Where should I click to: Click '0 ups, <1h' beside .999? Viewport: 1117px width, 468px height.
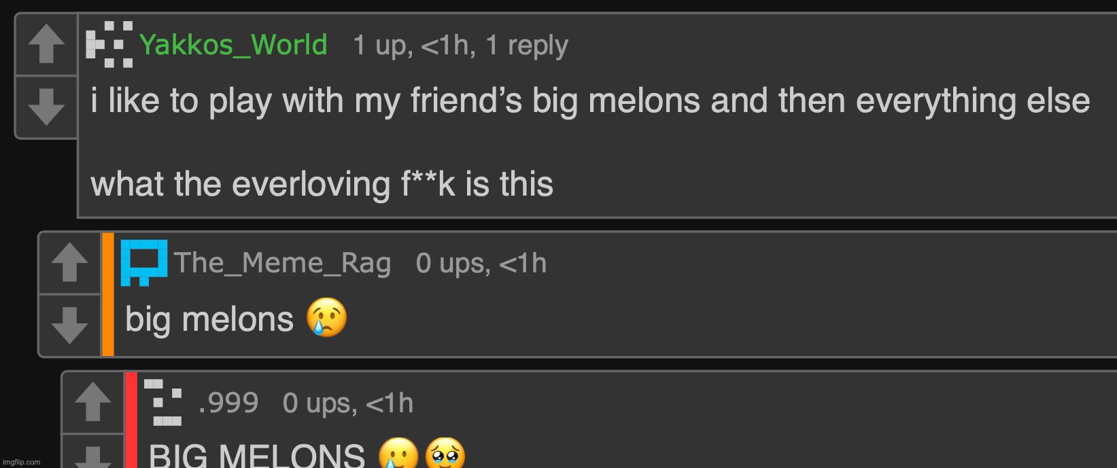(347, 403)
